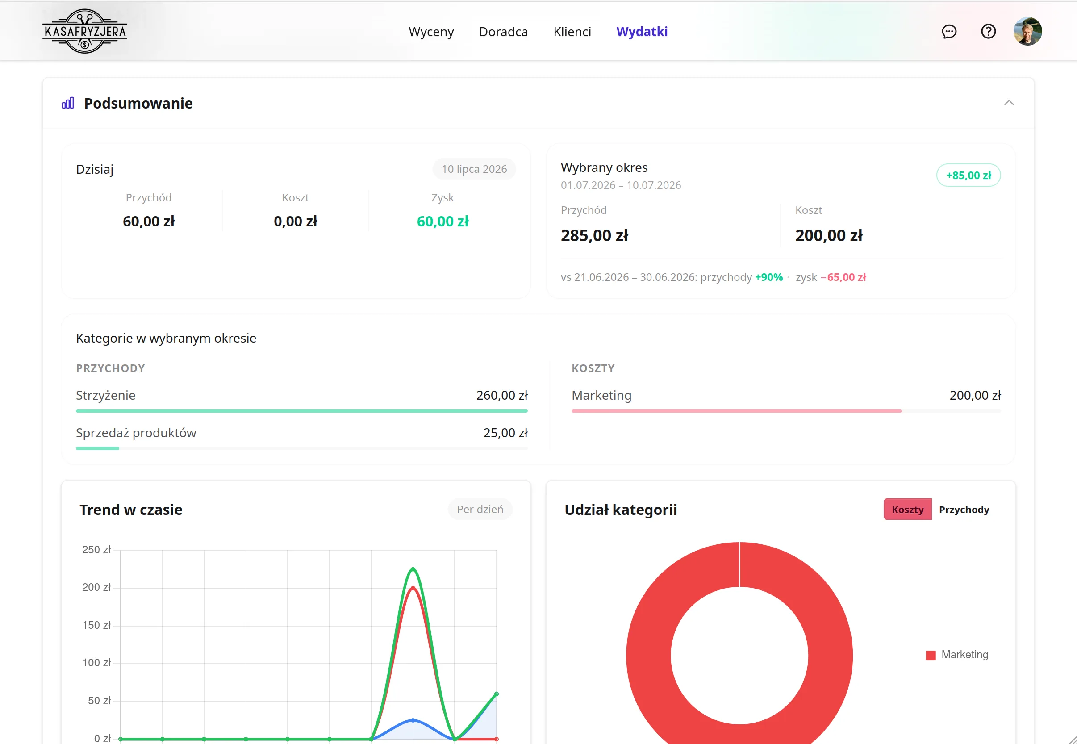Click the KasaFryzjera logo
Viewport: 1077px width, 744px height.
click(x=84, y=31)
